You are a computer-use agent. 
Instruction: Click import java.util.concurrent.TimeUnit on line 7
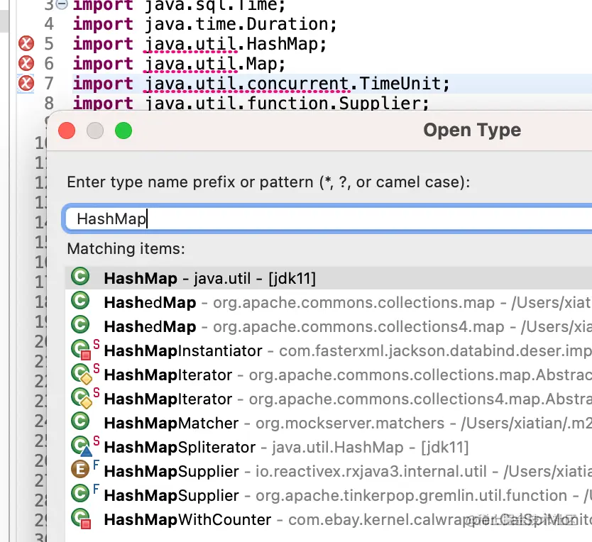pyautogui.click(x=261, y=84)
